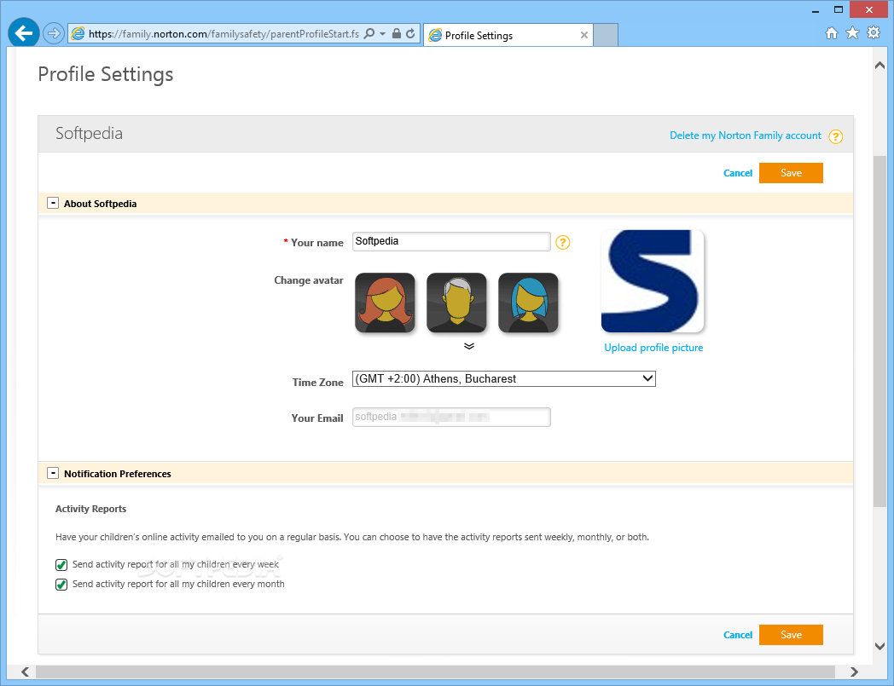The image size is (894, 686).
Task: Click Upload profile picture link
Action: point(653,348)
